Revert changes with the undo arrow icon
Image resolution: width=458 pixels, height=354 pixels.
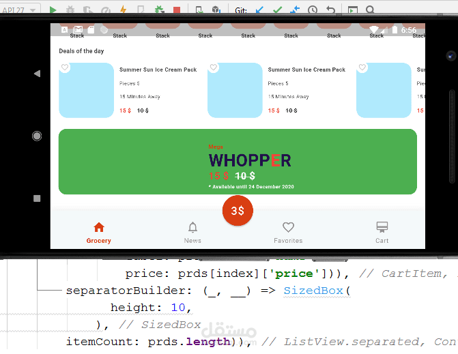(x=330, y=10)
